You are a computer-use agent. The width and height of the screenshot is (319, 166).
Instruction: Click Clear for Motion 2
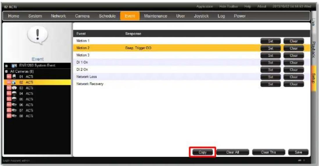tap(293, 48)
